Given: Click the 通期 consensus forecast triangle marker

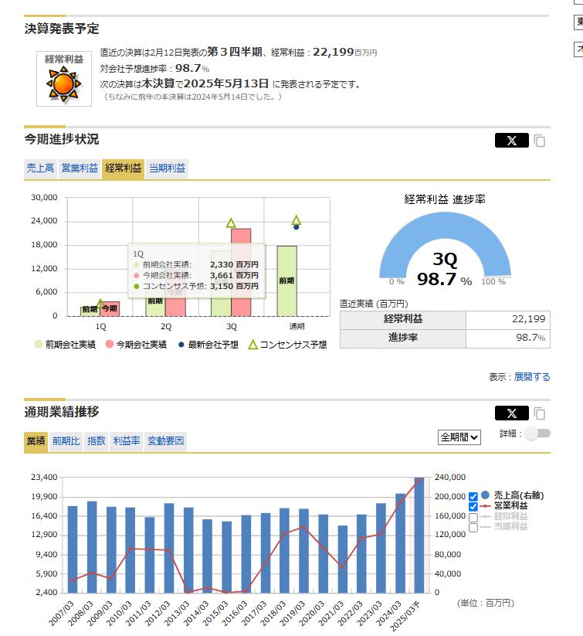Looking at the screenshot, I should [296, 220].
